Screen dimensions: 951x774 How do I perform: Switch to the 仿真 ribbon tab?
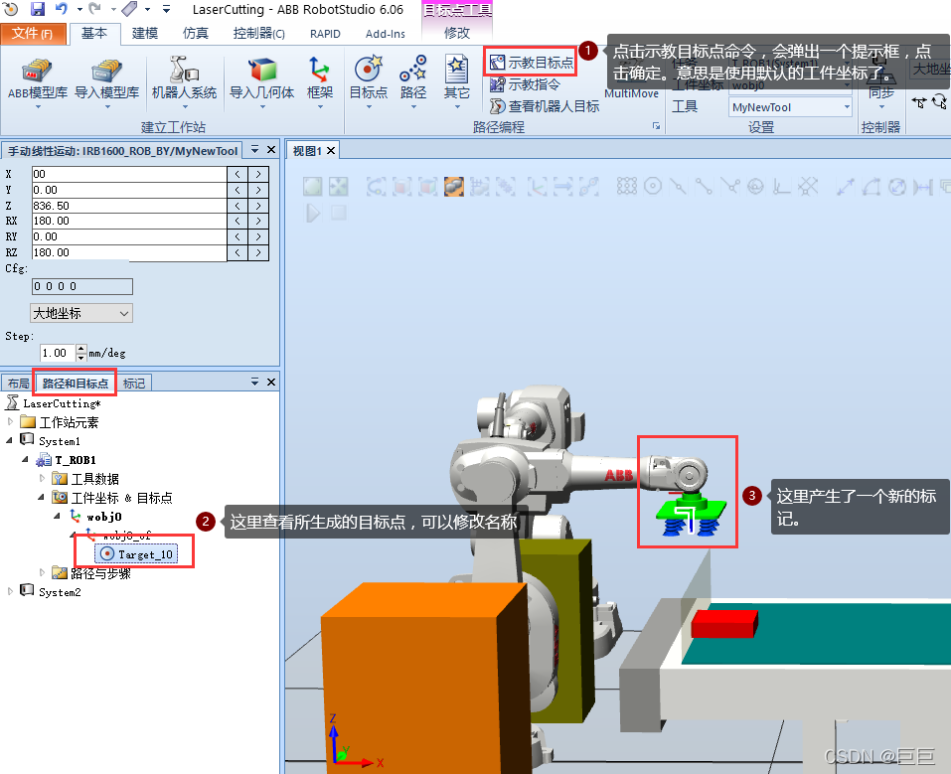click(196, 34)
